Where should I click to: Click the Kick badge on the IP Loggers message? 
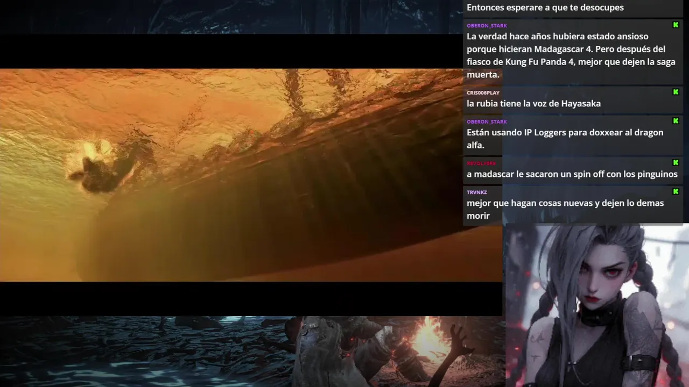(x=676, y=121)
